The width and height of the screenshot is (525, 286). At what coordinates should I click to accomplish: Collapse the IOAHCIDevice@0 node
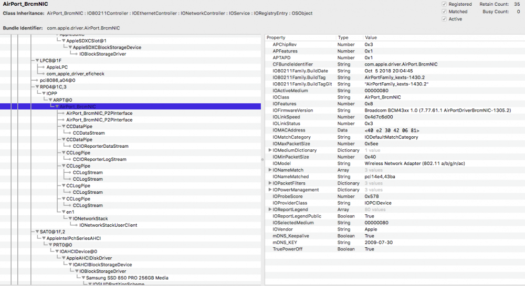point(57,251)
